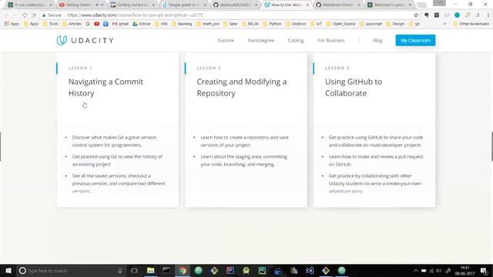Click the taskbar clock and date
This screenshot has height=277, width=493.
464,270
